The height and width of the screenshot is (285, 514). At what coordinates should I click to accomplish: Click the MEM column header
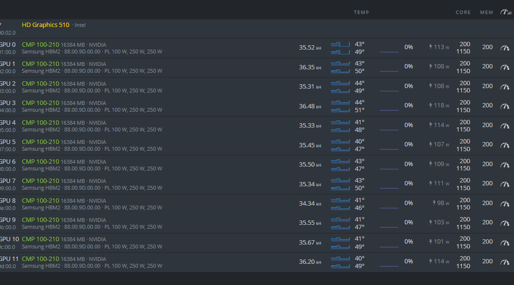pos(487,13)
